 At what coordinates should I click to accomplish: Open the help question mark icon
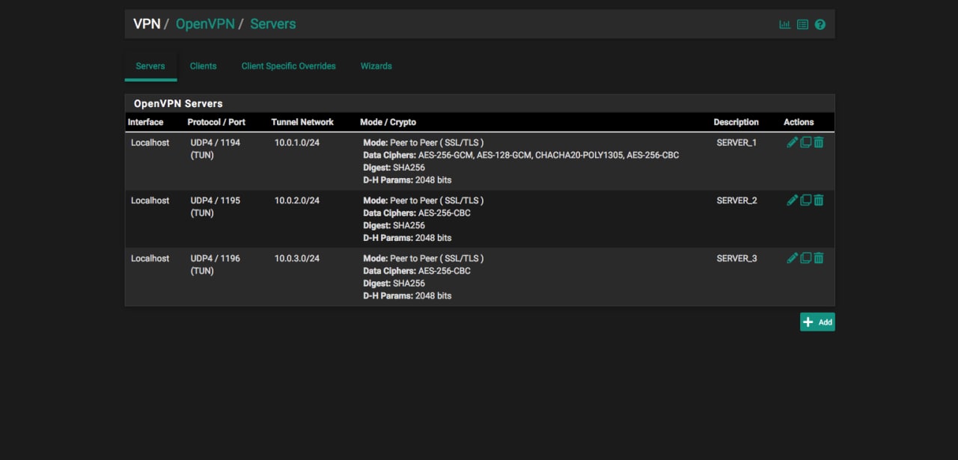coord(820,24)
